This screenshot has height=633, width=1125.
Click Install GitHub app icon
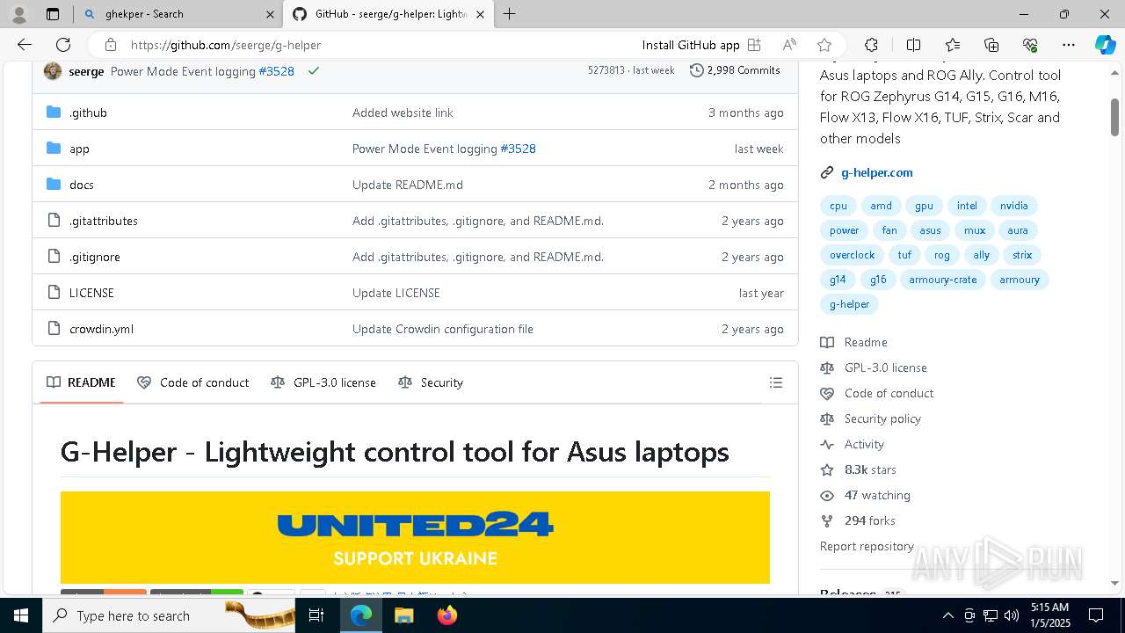tap(754, 45)
